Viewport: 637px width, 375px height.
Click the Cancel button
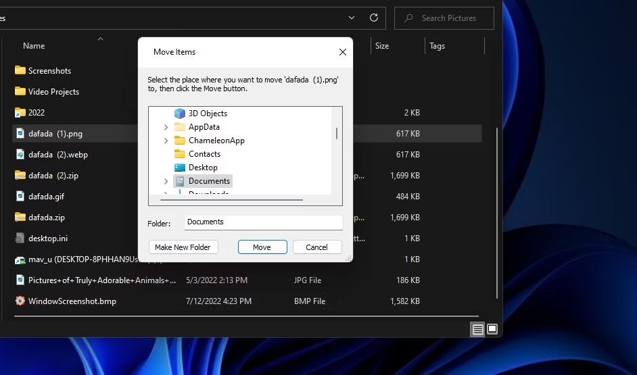(317, 247)
